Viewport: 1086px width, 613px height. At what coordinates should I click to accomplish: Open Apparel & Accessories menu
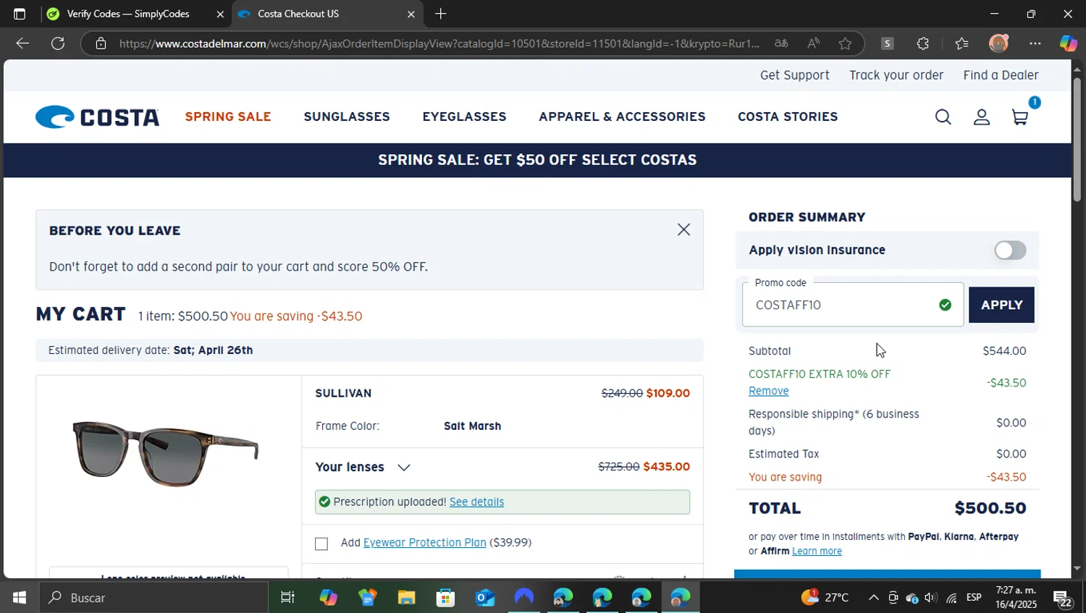(x=622, y=117)
